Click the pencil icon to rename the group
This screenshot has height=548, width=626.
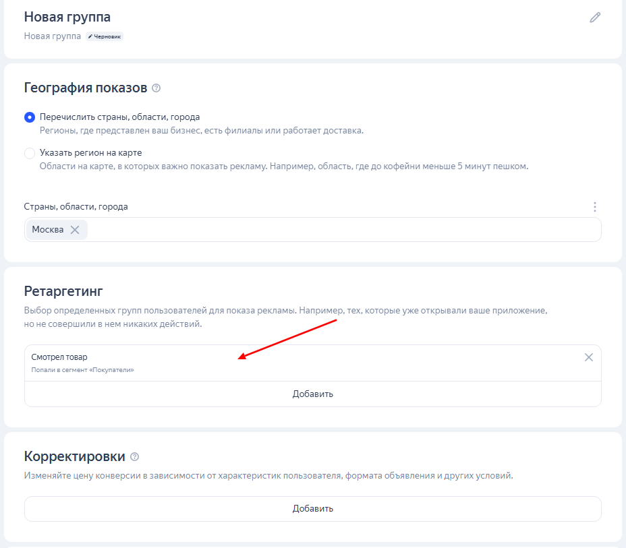(594, 18)
